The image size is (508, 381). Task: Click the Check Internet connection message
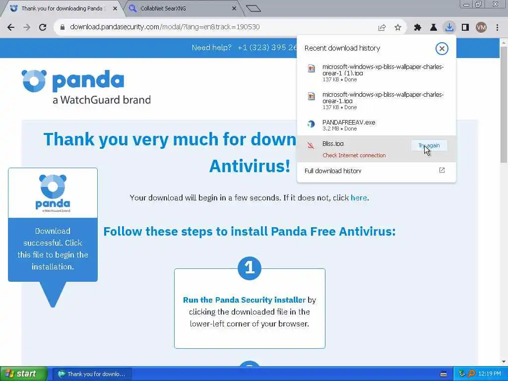(354, 155)
